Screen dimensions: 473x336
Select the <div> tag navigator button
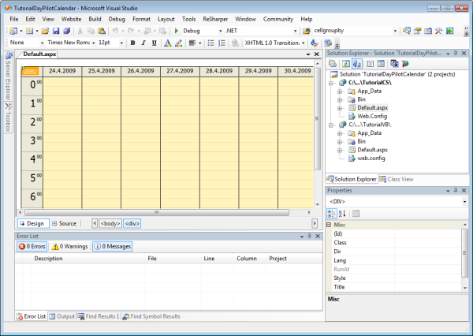[132, 223]
